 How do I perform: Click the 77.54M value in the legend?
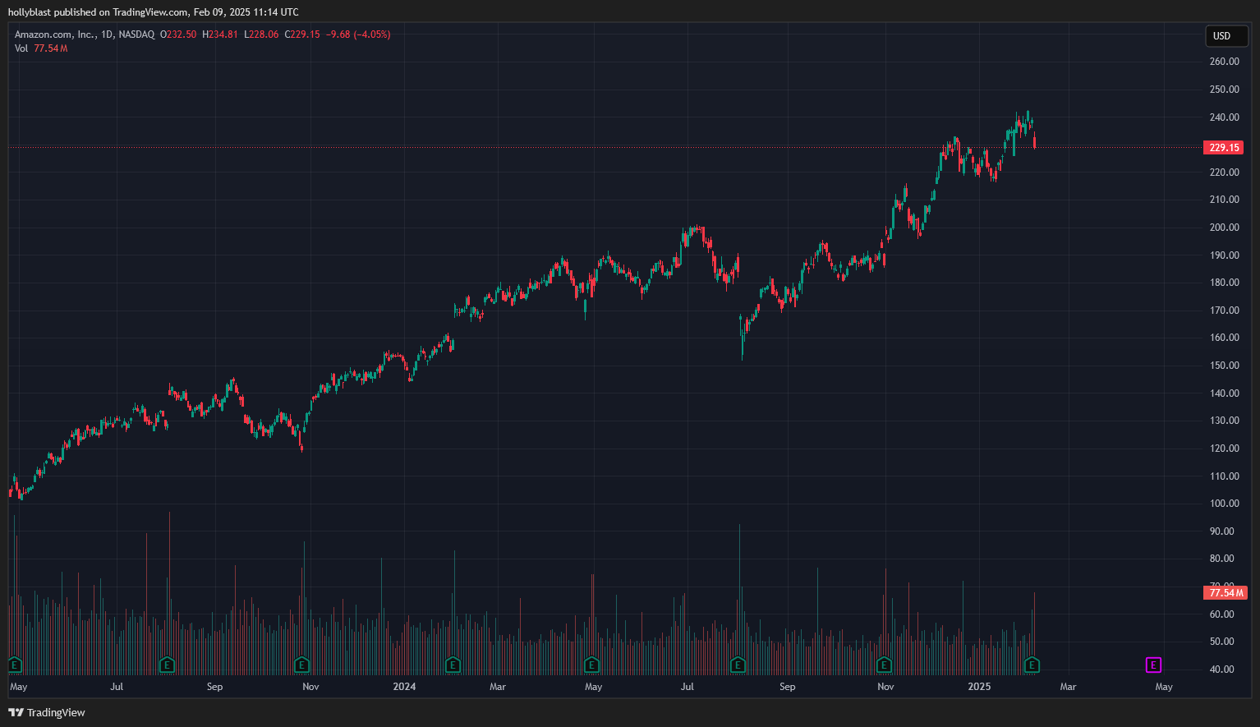[x=51, y=48]
